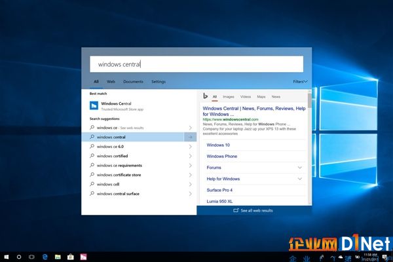This screenshot has width=393, height=262.
Task: Open the Filters dropdown
Action: (x=300, y=81)
